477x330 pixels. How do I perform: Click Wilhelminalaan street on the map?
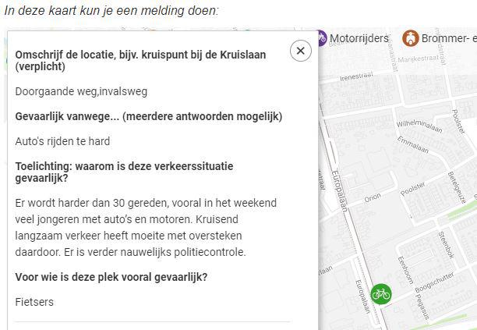[x=419, y=124]
